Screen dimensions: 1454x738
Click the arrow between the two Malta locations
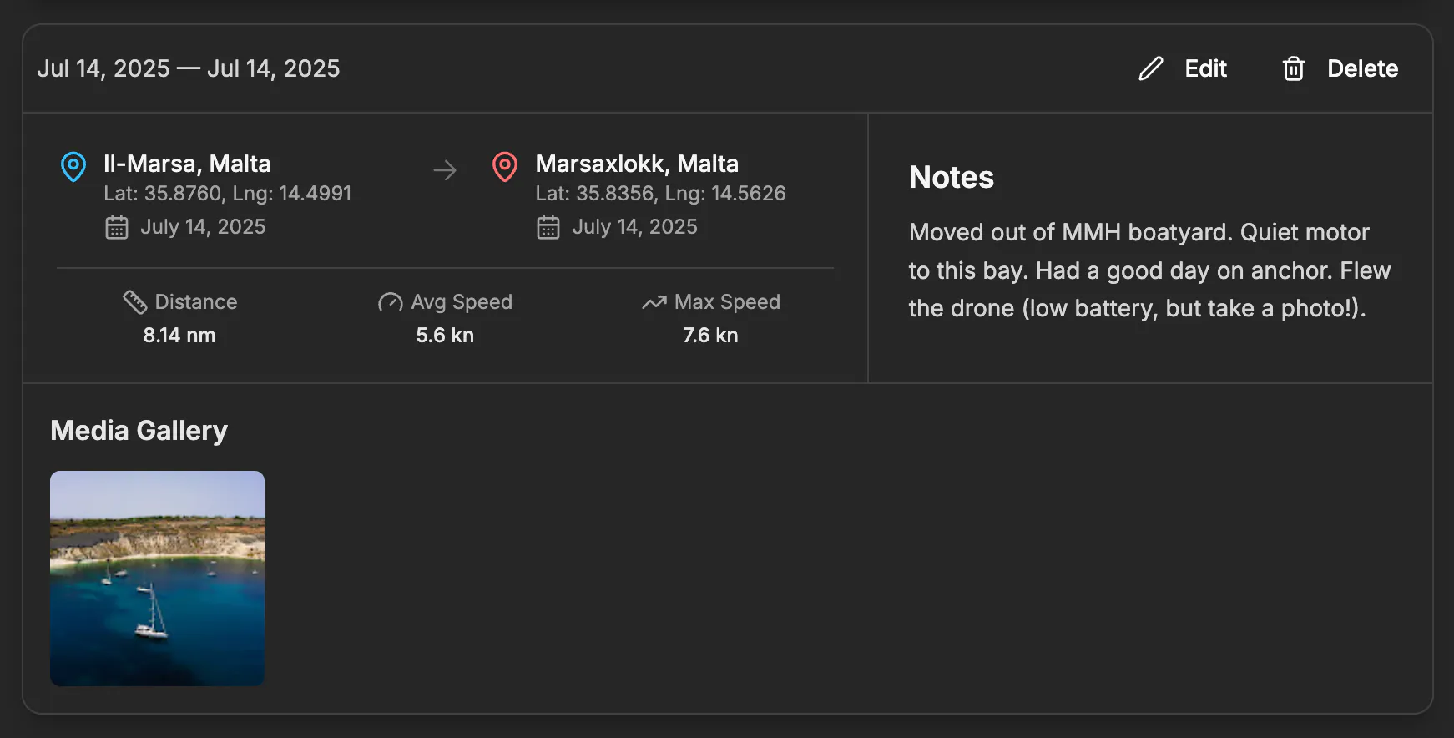tap(446, 170)
